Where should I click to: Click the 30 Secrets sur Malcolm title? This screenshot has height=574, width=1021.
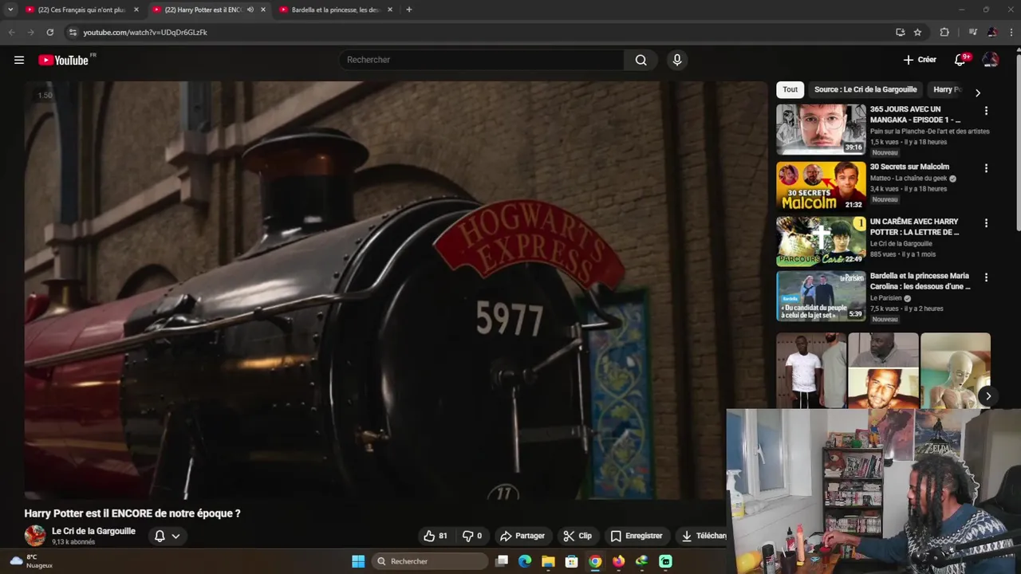[909, 167]
